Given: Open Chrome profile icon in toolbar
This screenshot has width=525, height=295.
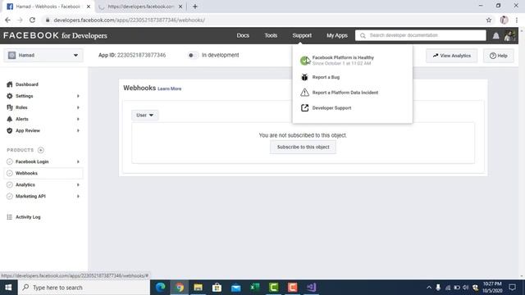Looking at the screenshot, I should (x=504, y=20).
